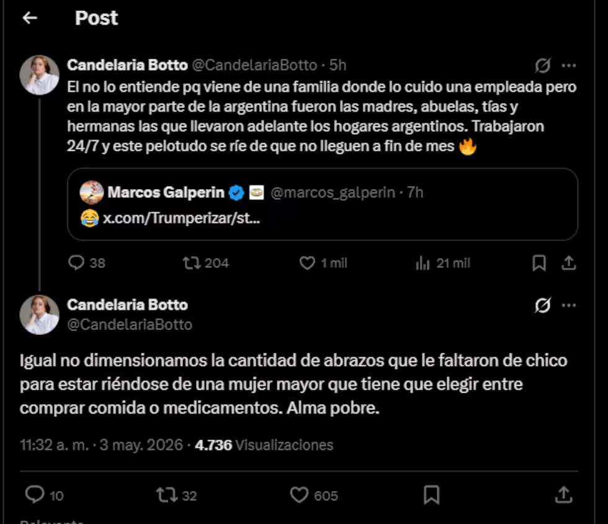The image size is (608, 524).
Task: Open @CandelariaBotto handle on main post
Action: 130,324
